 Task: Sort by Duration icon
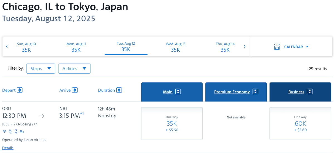(x=119, y=90)
